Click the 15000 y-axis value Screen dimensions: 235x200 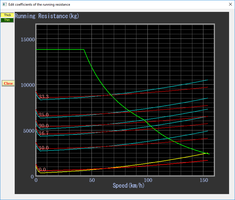[x=28, y=40]
